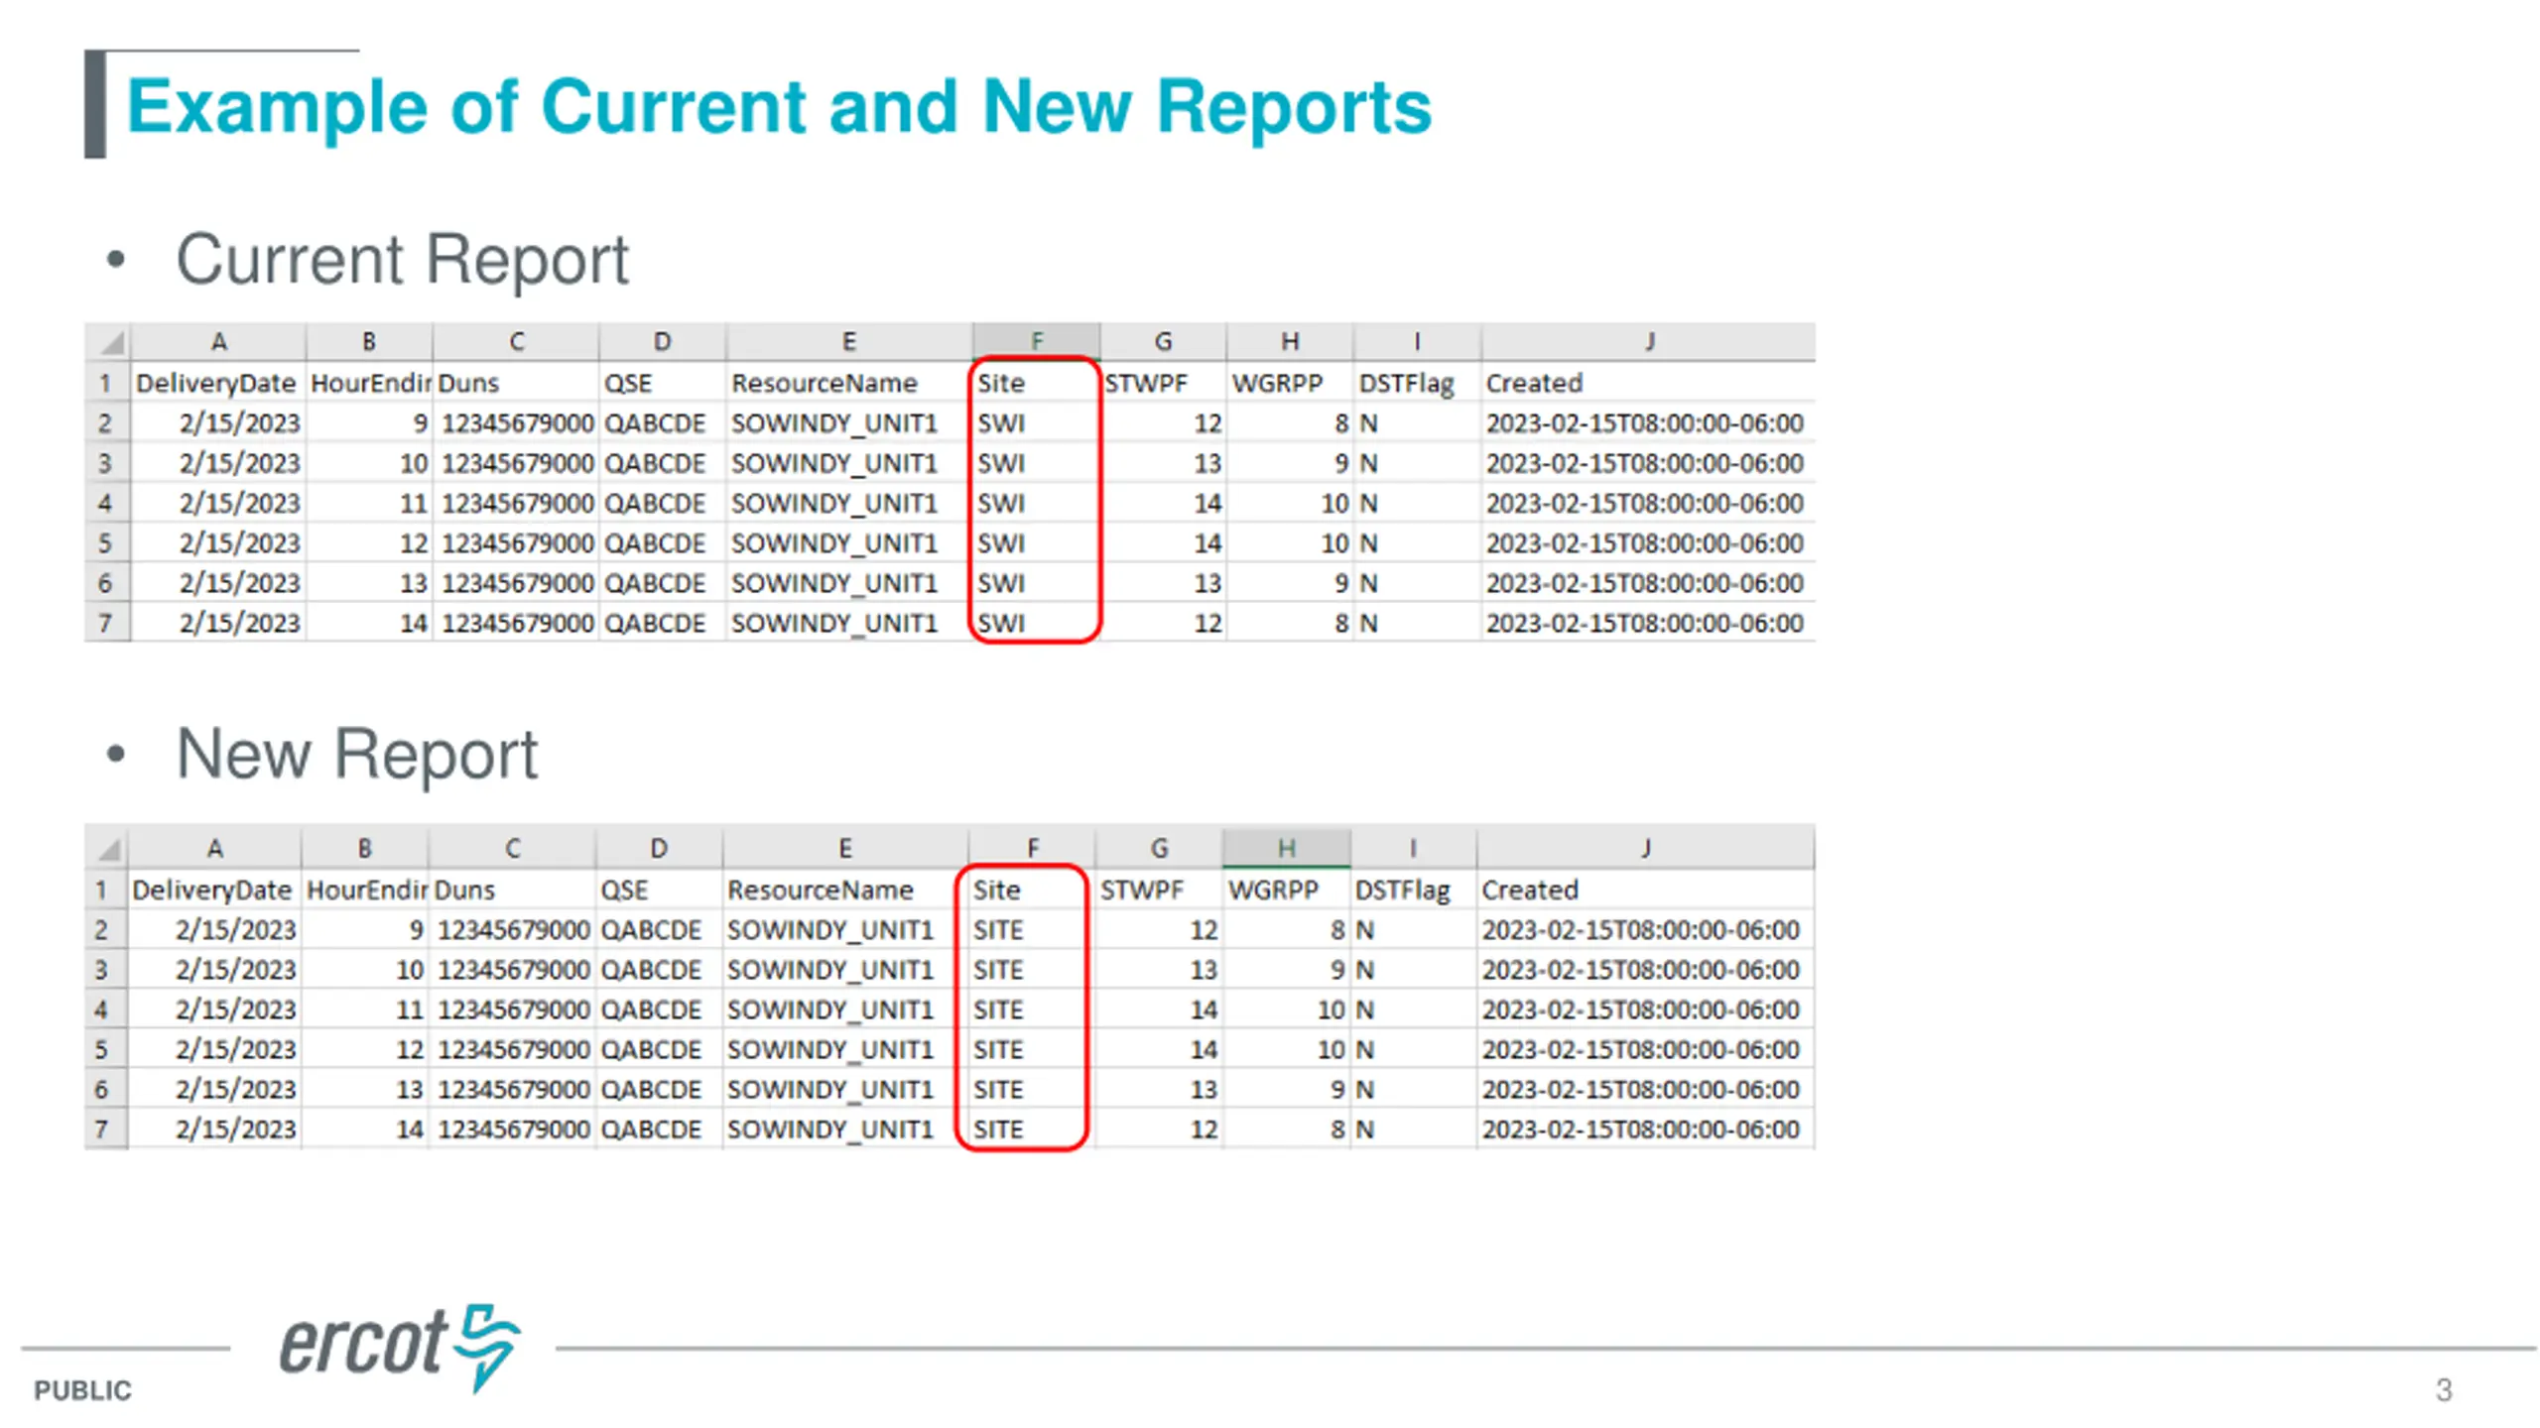This screenshot has width=2540, height=1428.
Task: Select column J header in New Report
Action: pos(1645,848)
